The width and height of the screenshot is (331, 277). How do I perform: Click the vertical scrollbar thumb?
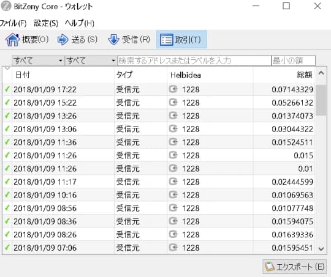point(321,100)
